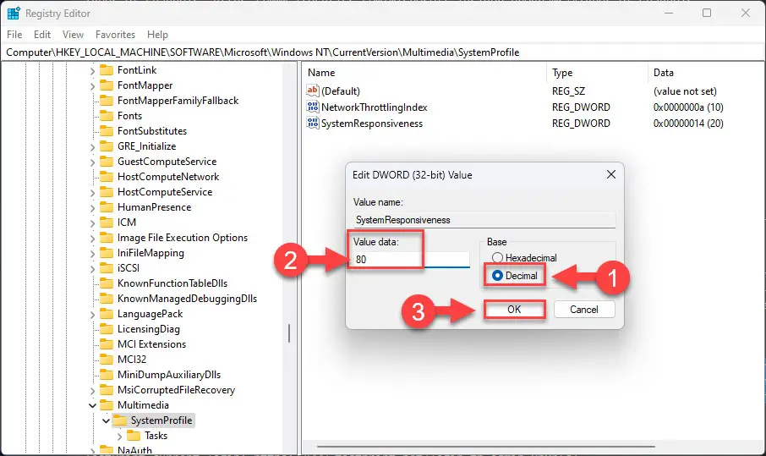Expand the GuestComputeService tree node

coord(92,162)
